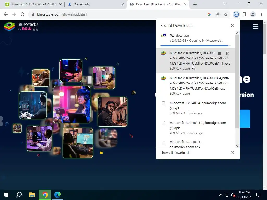View site information lock icon
Viewport: 267px width, 200px height.
pos(33,15)
